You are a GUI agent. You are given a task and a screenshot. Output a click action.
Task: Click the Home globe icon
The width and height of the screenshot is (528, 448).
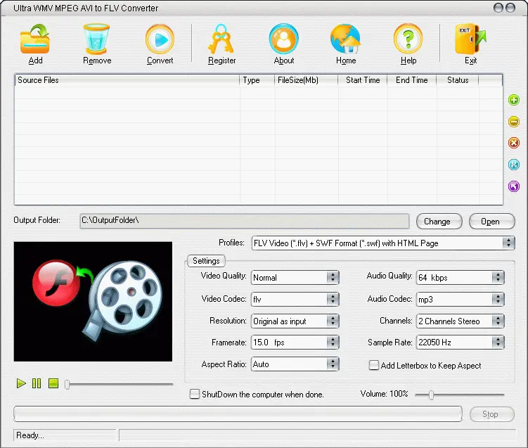tap(346, 39)
